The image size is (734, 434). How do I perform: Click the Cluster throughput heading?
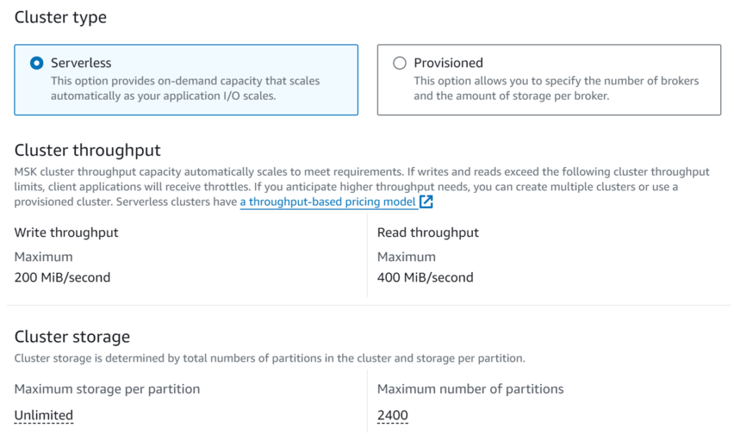coord(87,150)
